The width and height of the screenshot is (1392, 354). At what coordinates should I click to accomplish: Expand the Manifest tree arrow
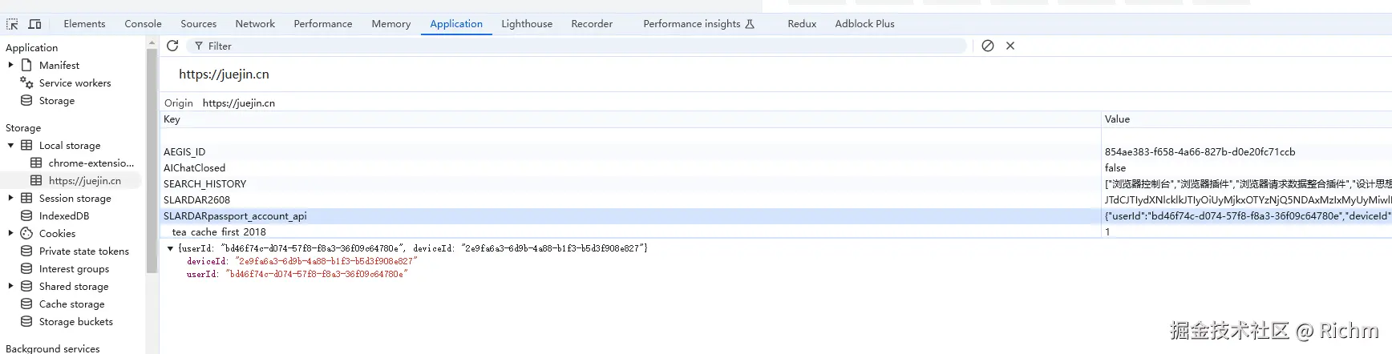(10, 65)
